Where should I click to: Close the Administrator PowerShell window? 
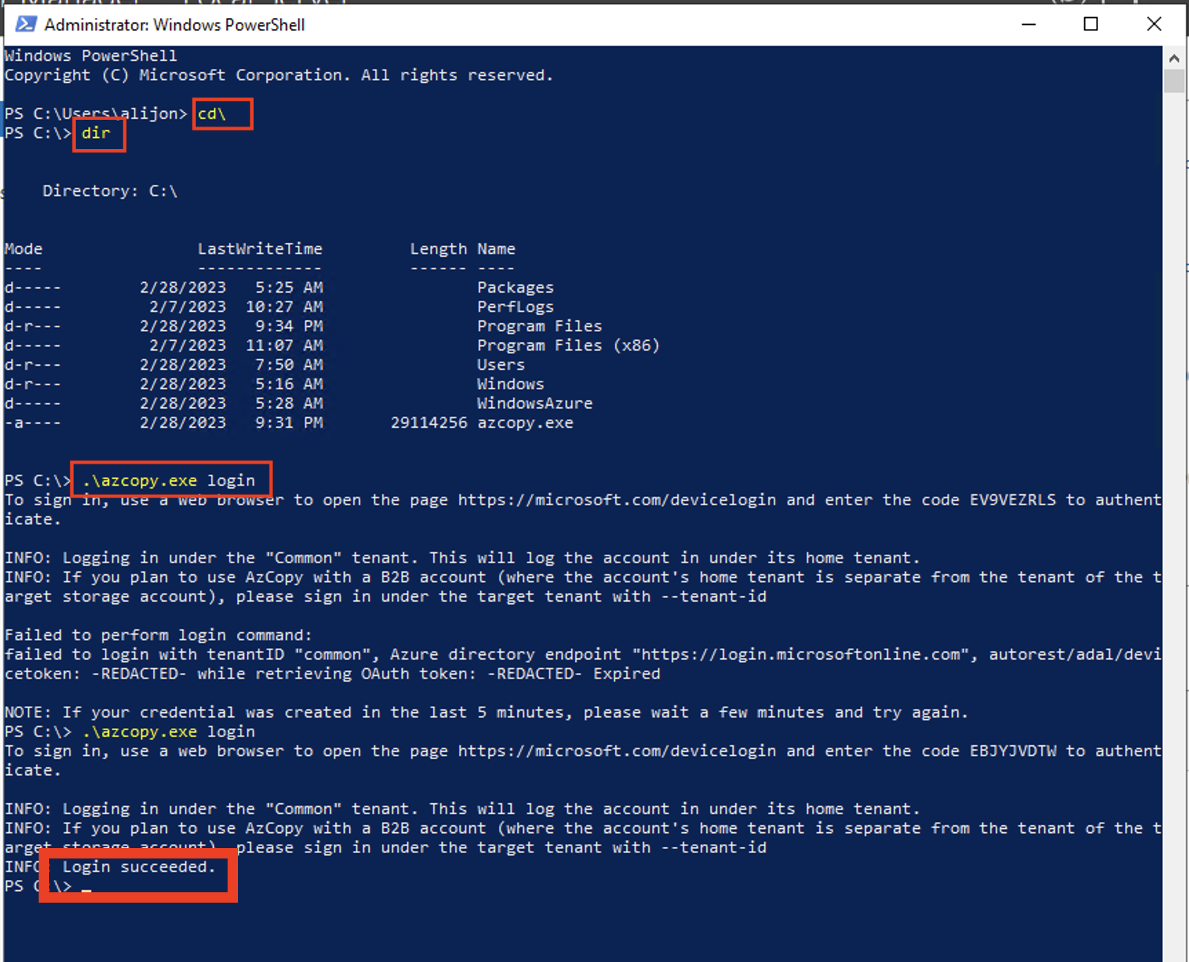pos(1155,24)
